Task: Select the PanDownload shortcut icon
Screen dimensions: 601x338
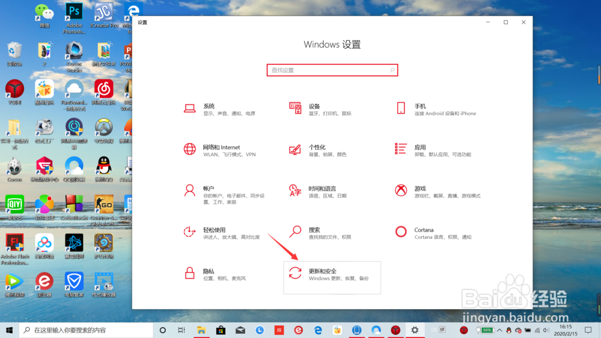Action: click(74, 95)
